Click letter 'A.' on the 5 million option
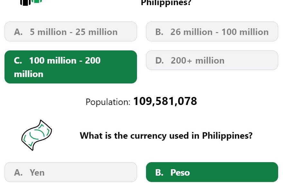Screen dimensions: 283x183 point(18,32)
